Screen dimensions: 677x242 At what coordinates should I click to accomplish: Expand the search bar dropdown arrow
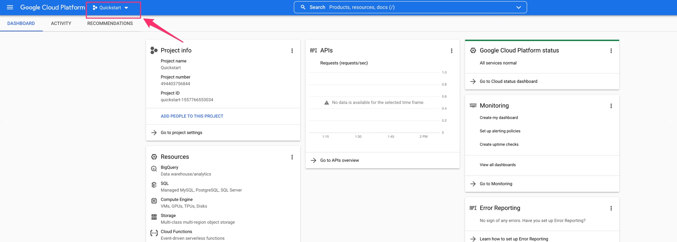[x=518, y=7]
